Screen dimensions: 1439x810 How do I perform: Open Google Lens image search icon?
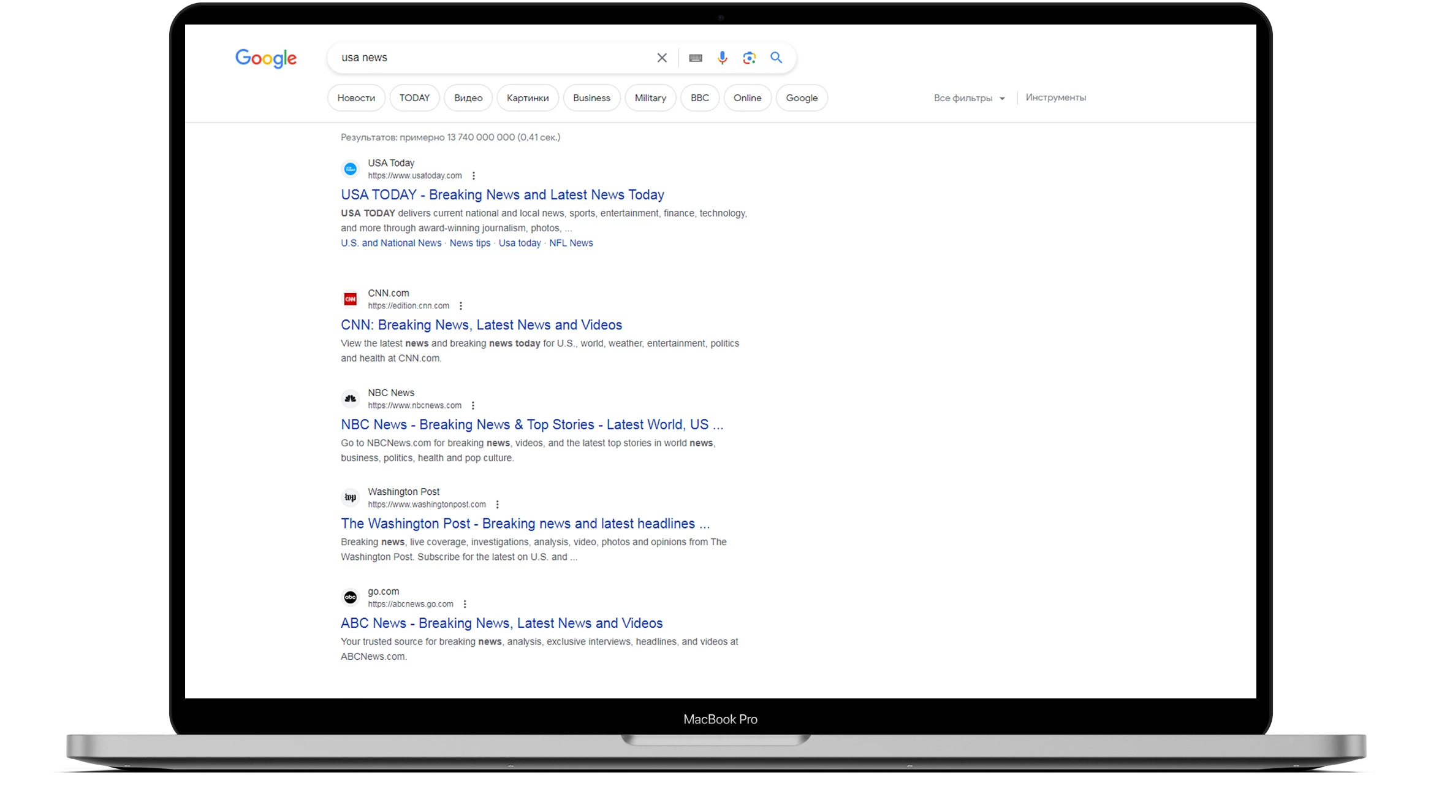point(749,58)
